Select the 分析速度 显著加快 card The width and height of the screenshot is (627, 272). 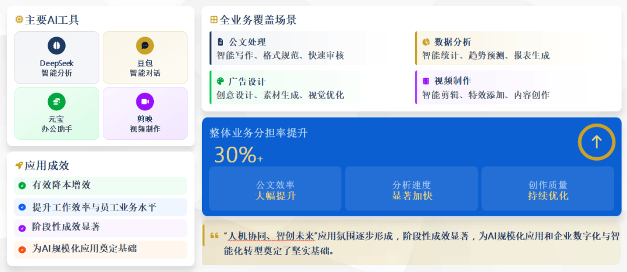tap(411, 189)
